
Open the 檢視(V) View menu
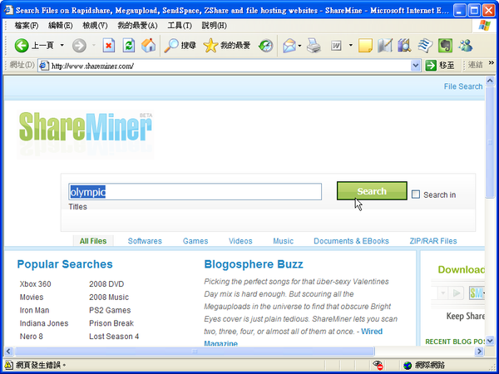point(95,26)
